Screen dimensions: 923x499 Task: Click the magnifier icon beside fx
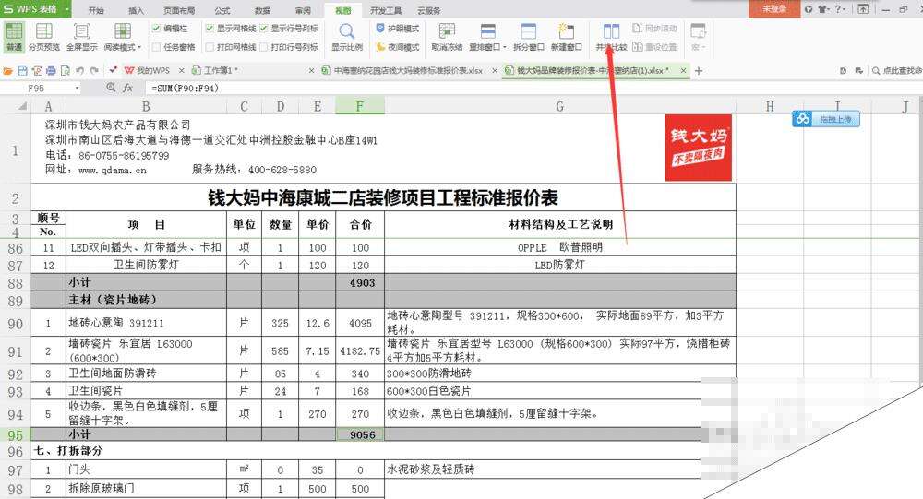coord(111,88)
